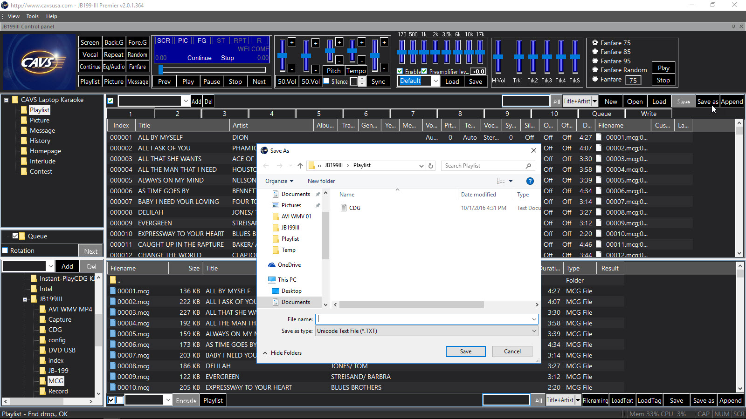Expand the File name dropdown arrow

[534, 319]
